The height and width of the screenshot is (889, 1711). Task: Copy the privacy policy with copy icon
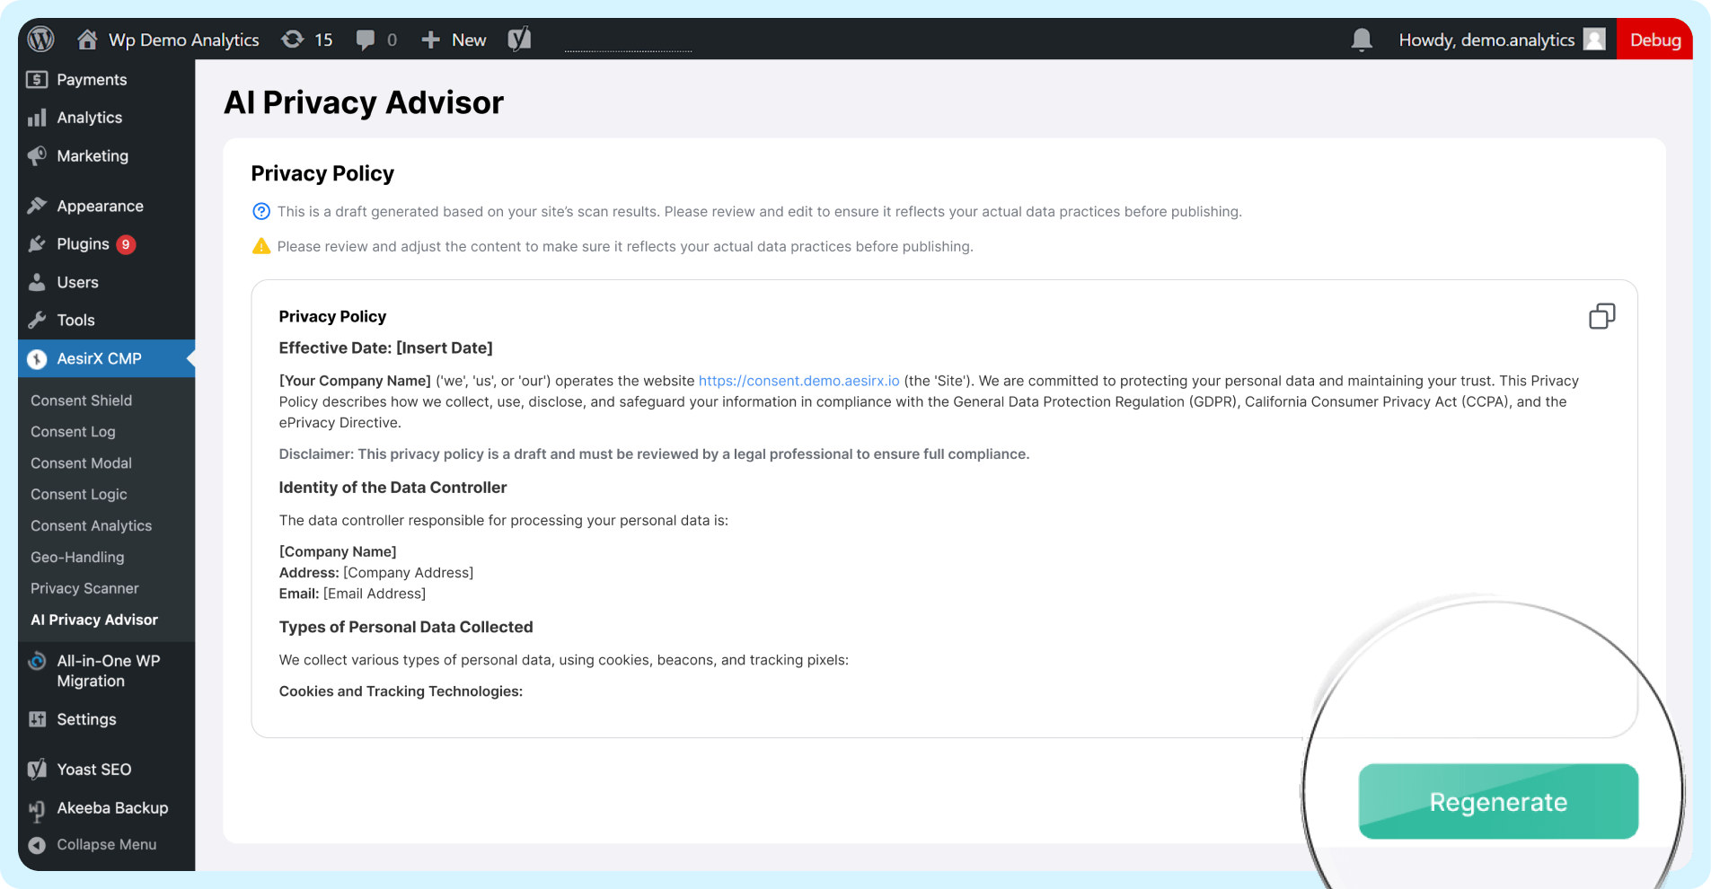click(x=1601, y=316)
